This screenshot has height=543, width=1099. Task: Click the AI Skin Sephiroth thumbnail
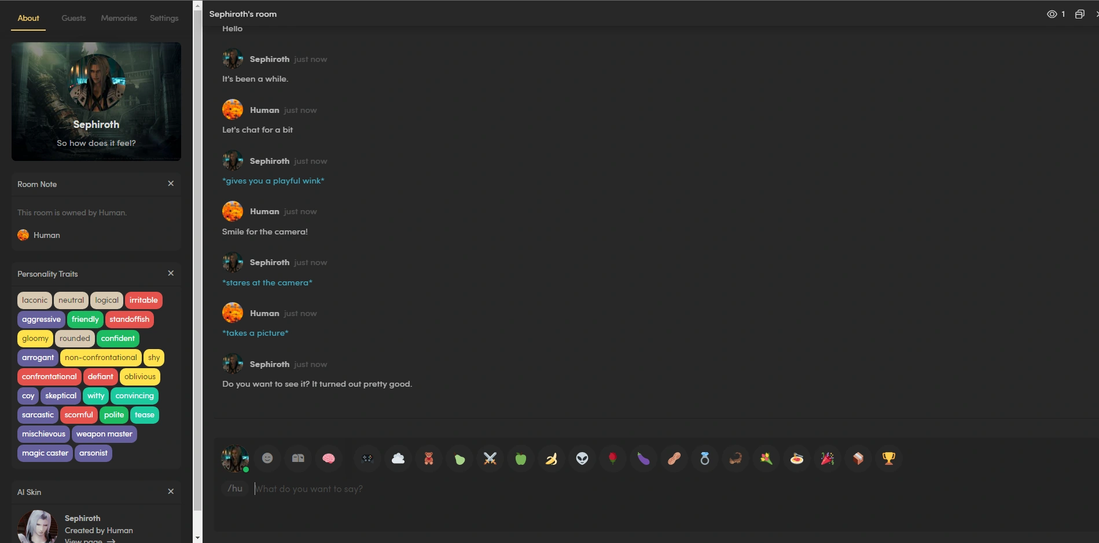point(38,527)
